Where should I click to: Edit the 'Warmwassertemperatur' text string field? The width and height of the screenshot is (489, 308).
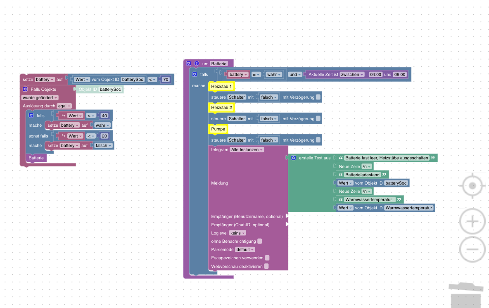point(370,199)
